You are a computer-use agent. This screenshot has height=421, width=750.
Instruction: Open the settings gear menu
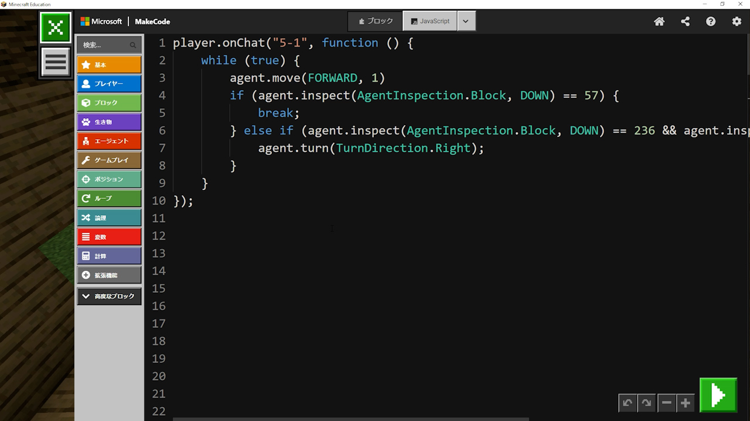click(x=737, y=22)
